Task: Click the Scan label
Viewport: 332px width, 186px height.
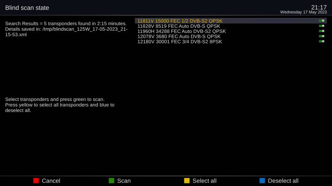Action: 124,181
